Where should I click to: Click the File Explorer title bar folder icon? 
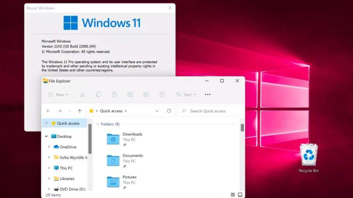[45, 81]
